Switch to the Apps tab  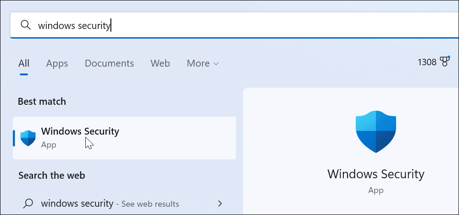click(57, 63)
